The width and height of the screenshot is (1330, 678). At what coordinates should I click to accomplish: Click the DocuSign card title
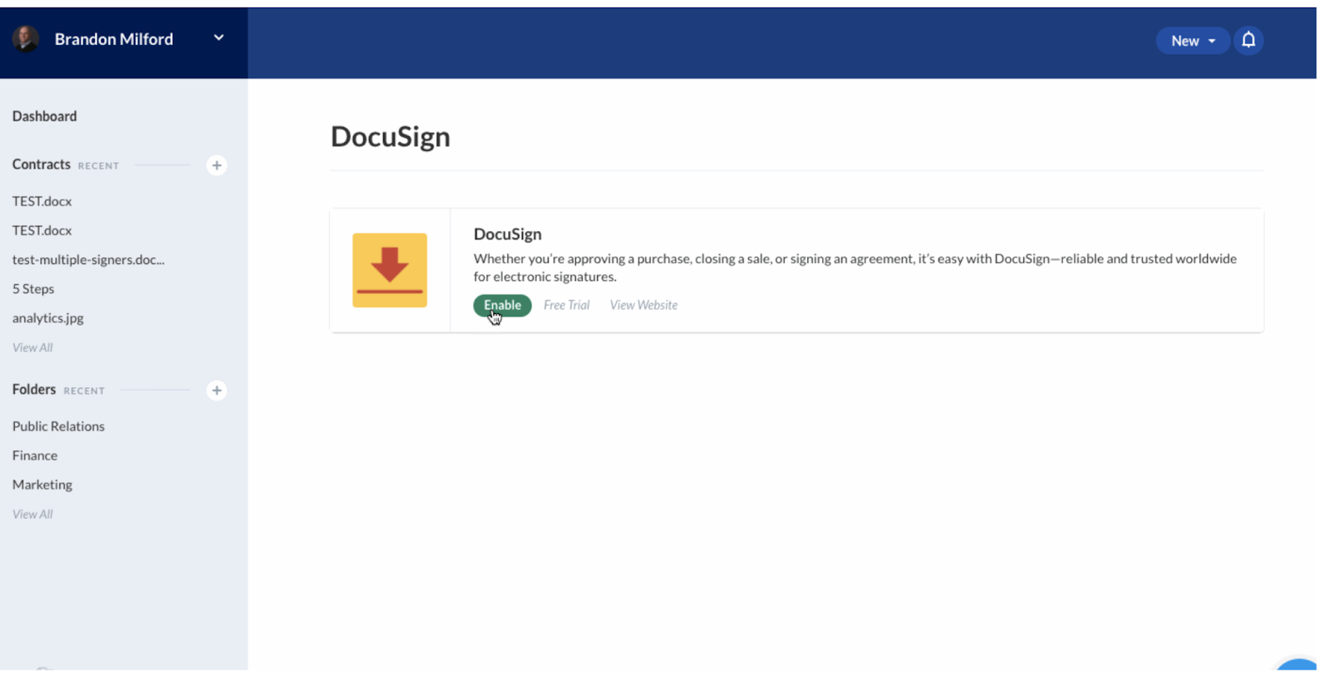508,234
